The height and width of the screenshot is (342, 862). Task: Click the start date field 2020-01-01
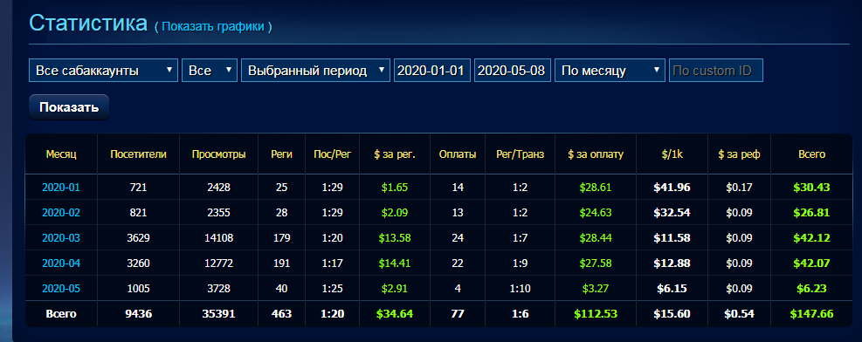pos(432,71)
